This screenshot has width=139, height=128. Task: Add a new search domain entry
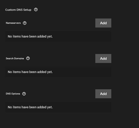[x=103, y=58]
